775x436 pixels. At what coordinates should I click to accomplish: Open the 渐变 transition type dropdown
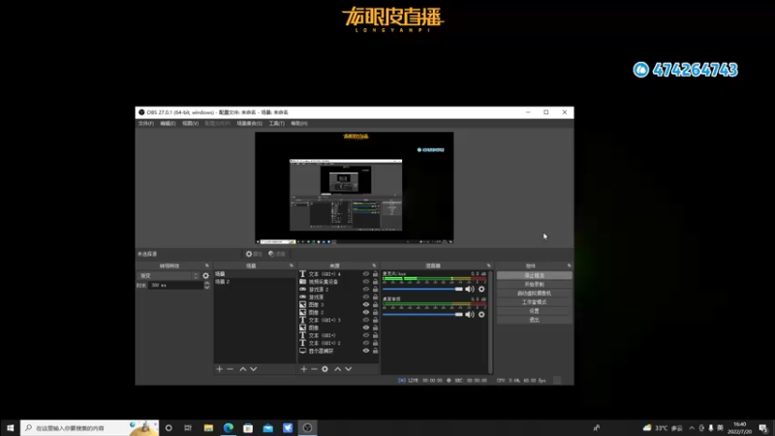coord(169,276)
